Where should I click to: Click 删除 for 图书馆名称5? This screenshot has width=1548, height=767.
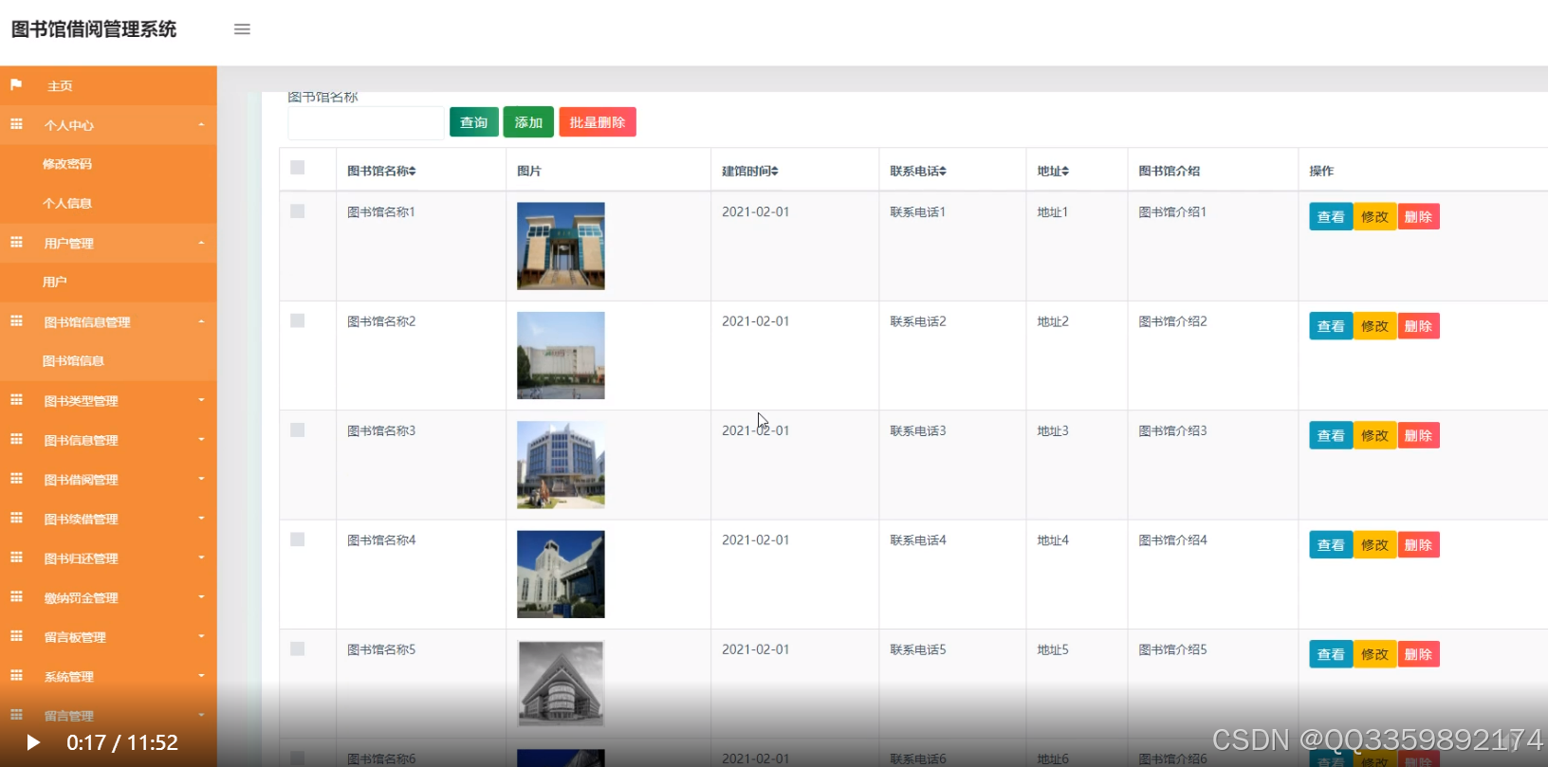point(1418,654)
